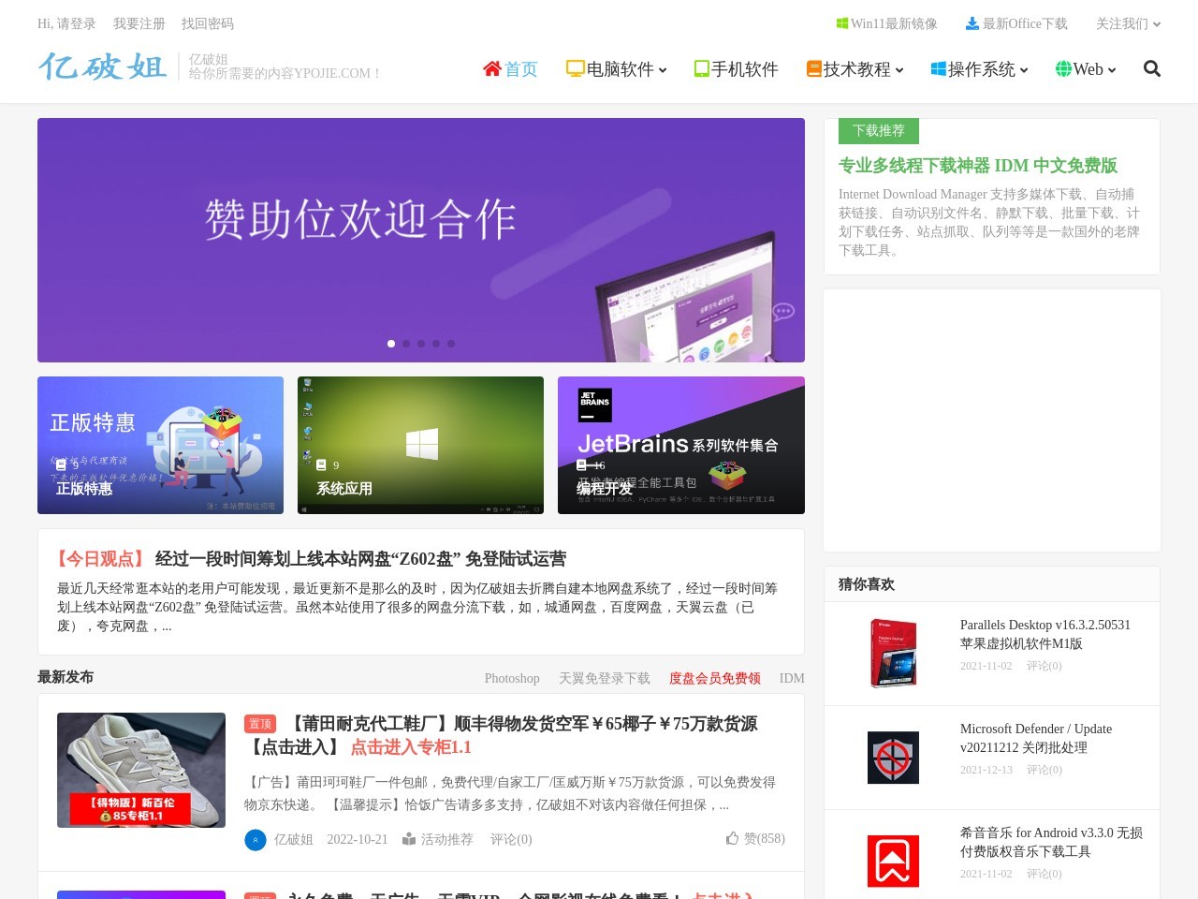The width and height of the screenshot is (1198, 899).
Task: Open the 手机软件 menu item
Action: point(737,69)
